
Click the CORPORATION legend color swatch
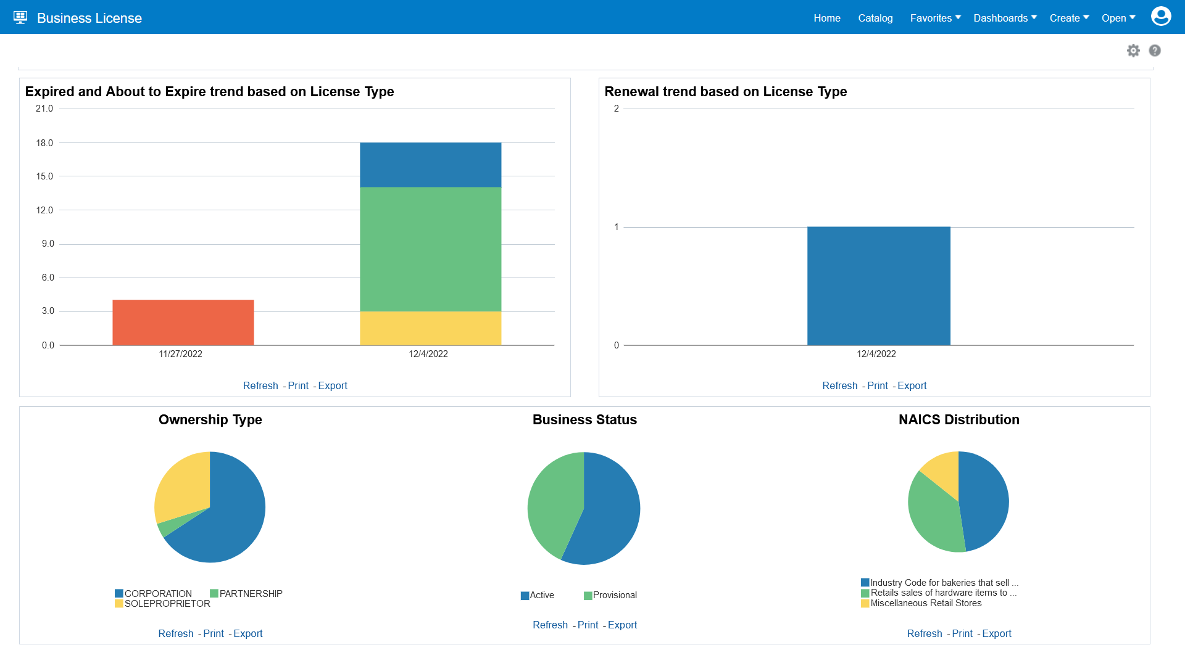click(119, 593)
